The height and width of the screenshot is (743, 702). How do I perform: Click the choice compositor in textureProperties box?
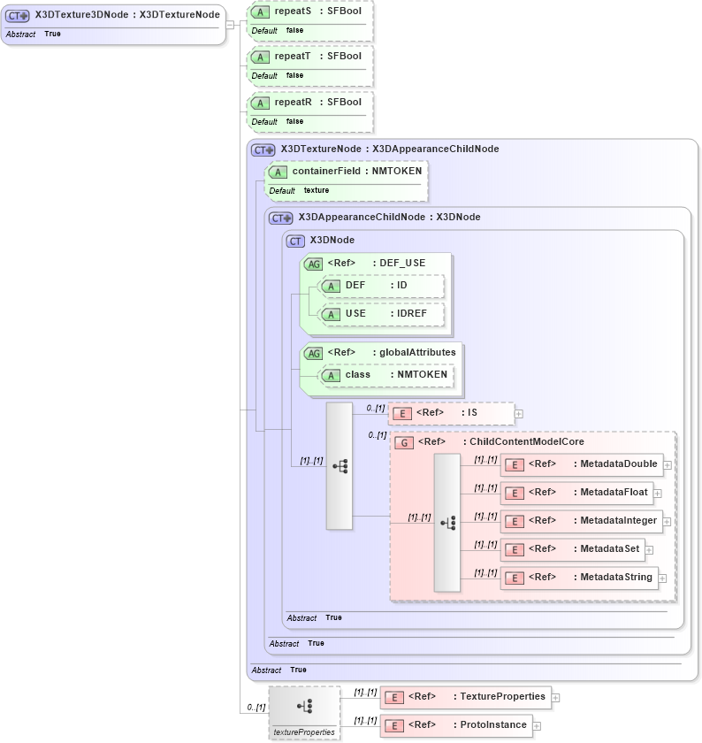pos(304,706)
